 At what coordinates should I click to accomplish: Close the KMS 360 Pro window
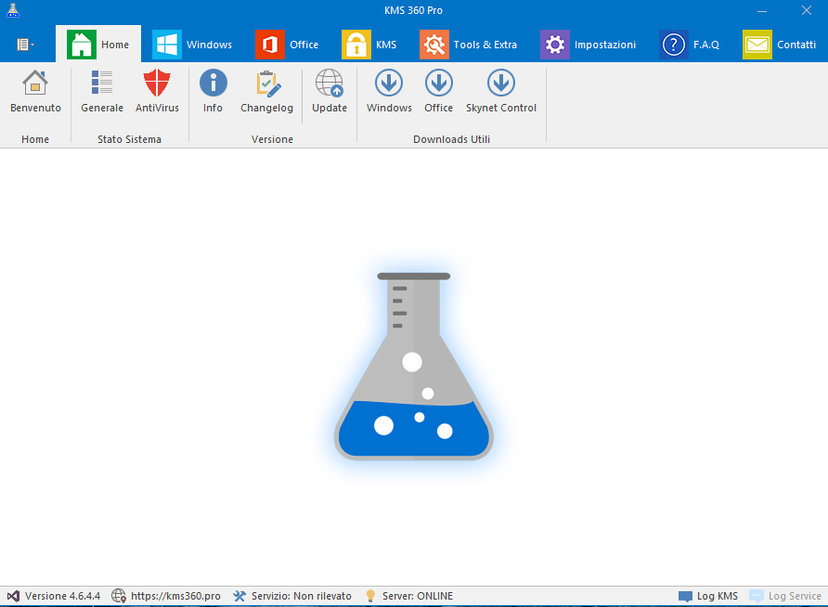[x=807, y=10]
